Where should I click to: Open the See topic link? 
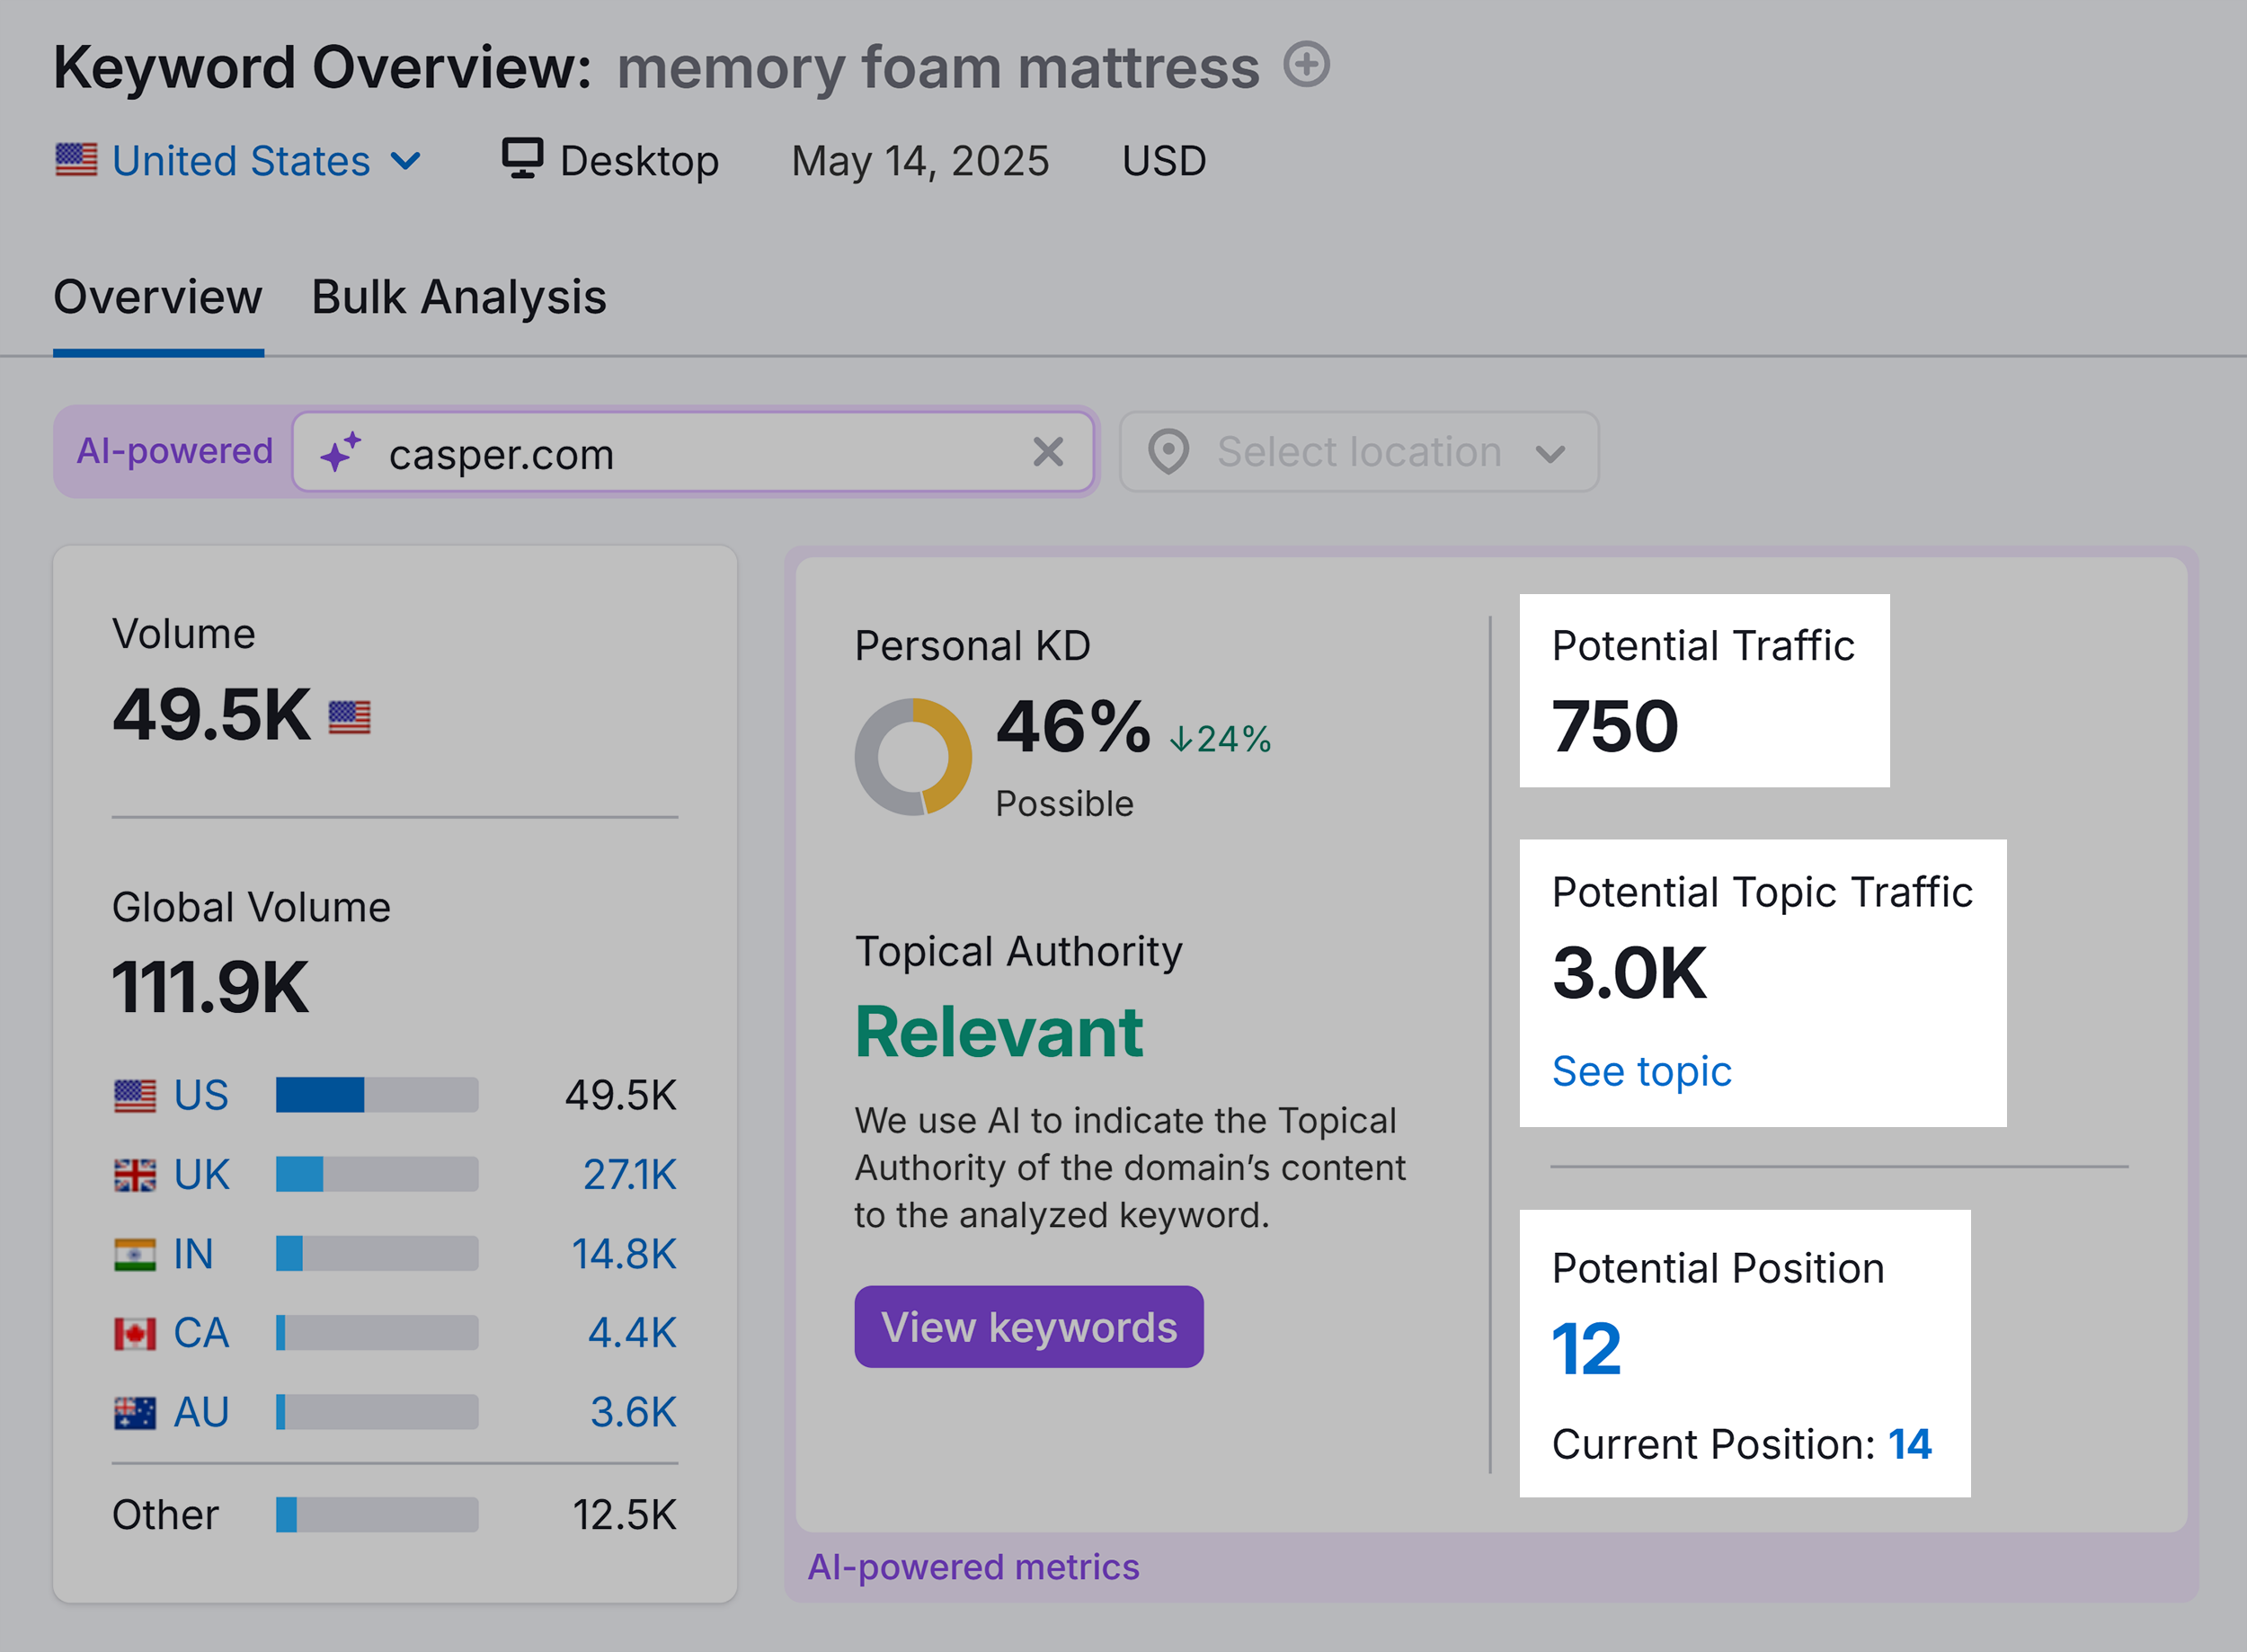[1641, 1070]
